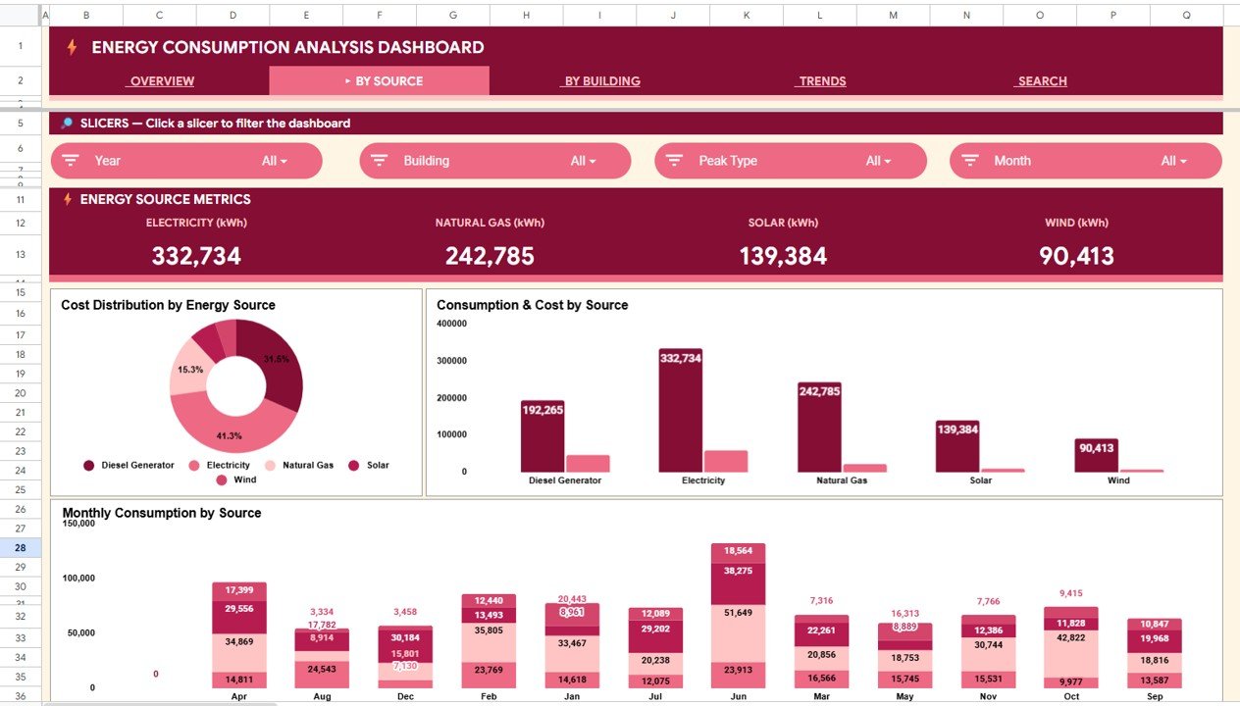Click the magnifier icon in Slicers header
The image size is (1240, 706).
click(67, 124)
